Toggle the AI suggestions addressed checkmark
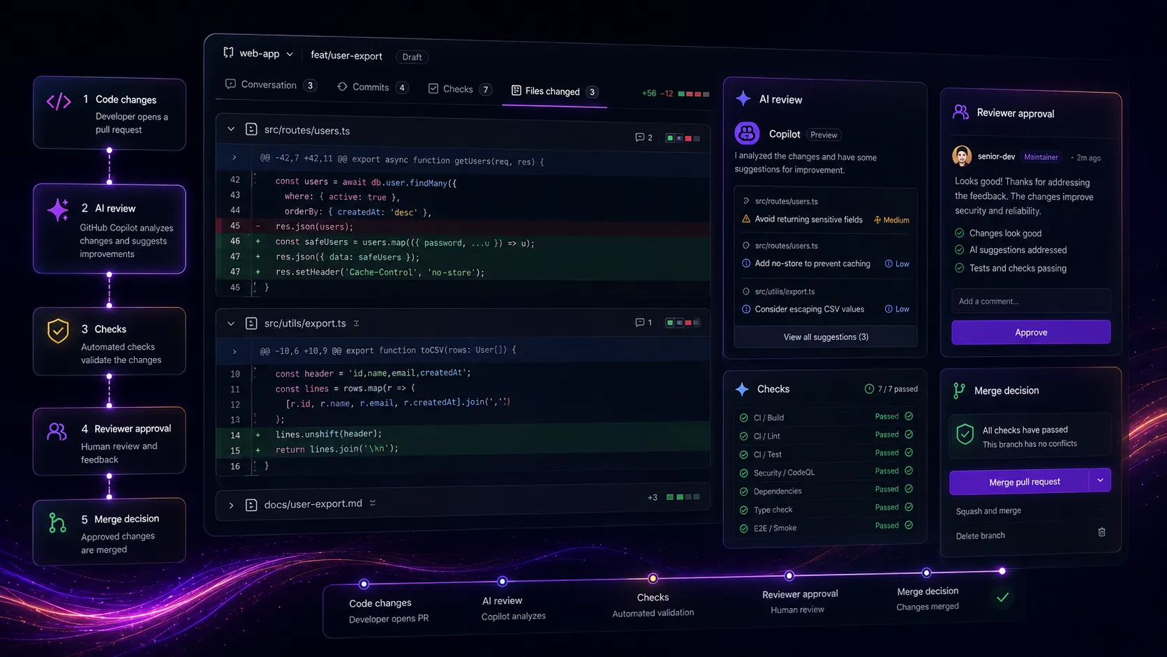 (959, 249)
